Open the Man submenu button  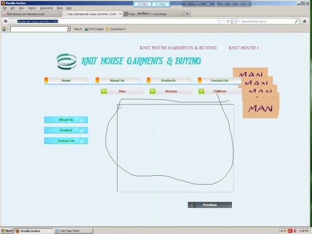pos(122,91)
